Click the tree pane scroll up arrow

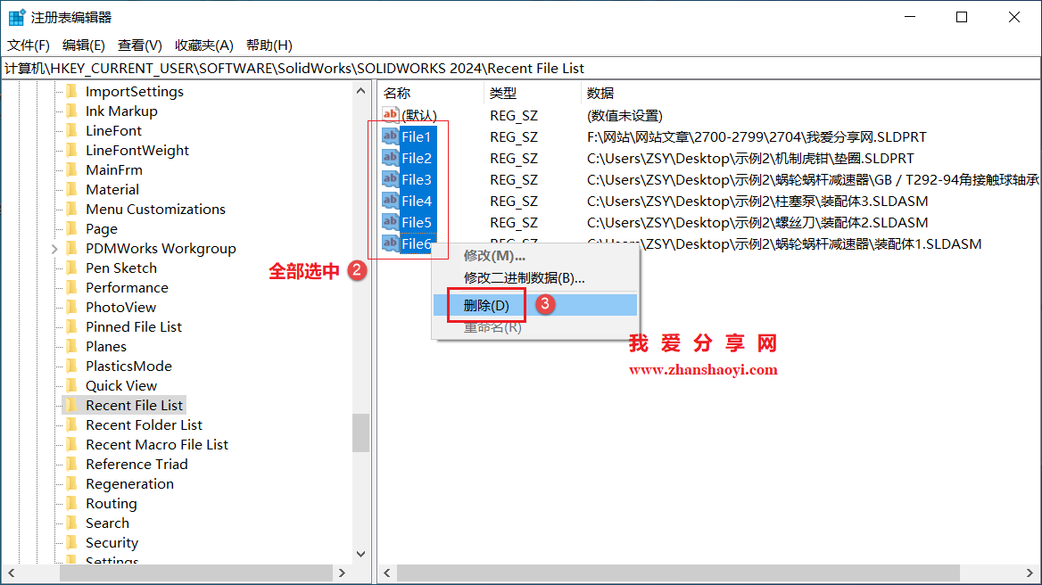point(360,91)
